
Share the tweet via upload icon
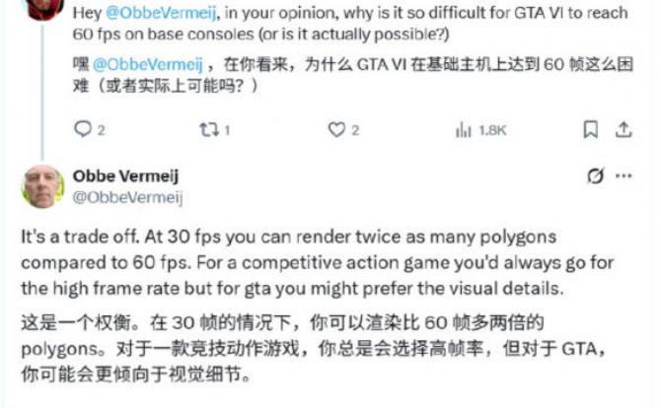(624, 129)
